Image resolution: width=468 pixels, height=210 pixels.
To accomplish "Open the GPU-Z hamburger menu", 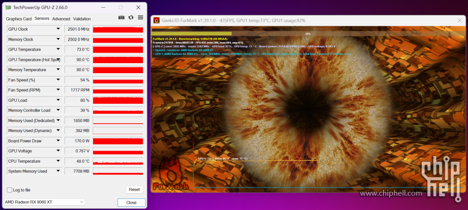I will [x=140, y=18].
